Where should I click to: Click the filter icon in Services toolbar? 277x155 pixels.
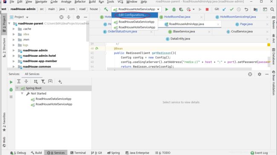point(43,82)
